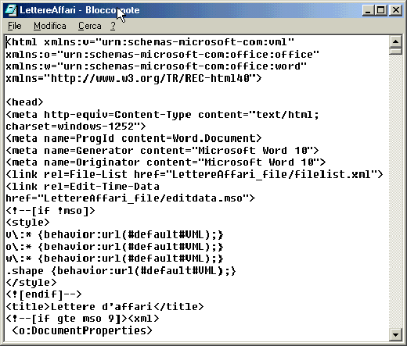Open the Modifica menu
The height and width of the screenshot is (346, 407).
[x=50, y=26]
